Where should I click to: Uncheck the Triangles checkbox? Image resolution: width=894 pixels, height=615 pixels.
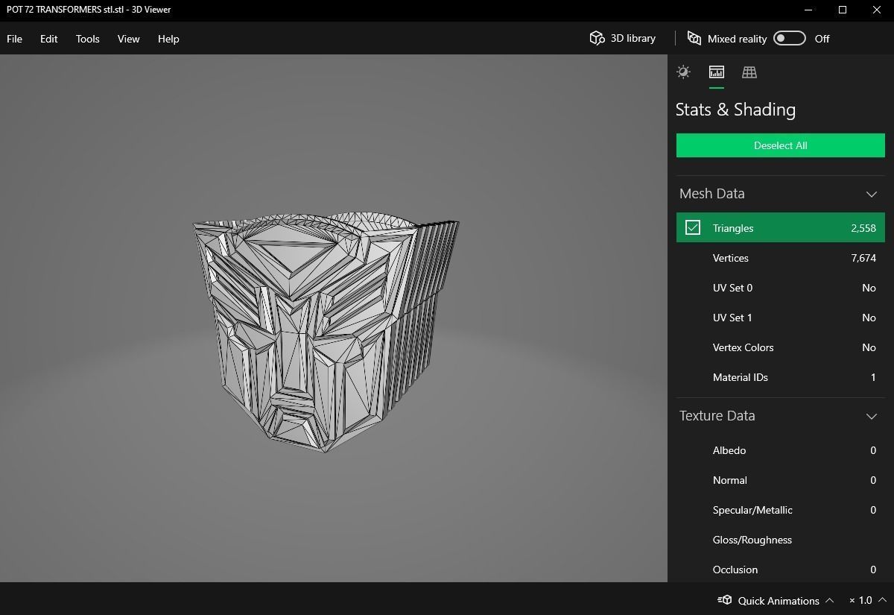[x=693, y=227]
